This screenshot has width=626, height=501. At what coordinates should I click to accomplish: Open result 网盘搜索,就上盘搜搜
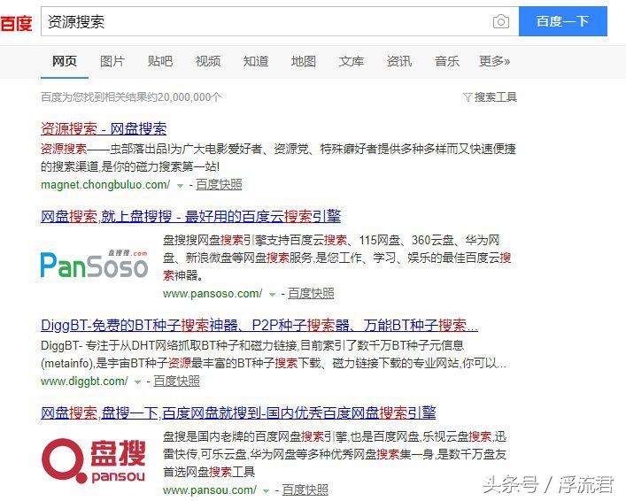pos(191,216)
